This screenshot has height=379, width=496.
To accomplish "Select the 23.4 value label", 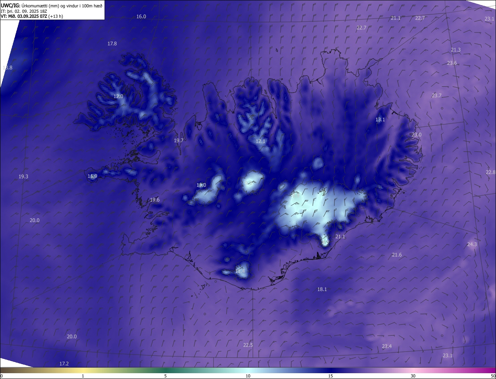I will click(387, 346).
